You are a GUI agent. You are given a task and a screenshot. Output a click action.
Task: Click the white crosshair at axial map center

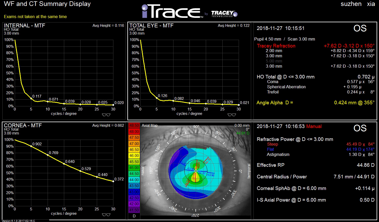pos(196,171)
